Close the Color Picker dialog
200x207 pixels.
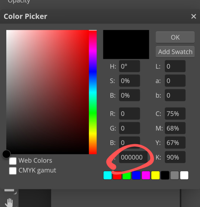(193, 16)
